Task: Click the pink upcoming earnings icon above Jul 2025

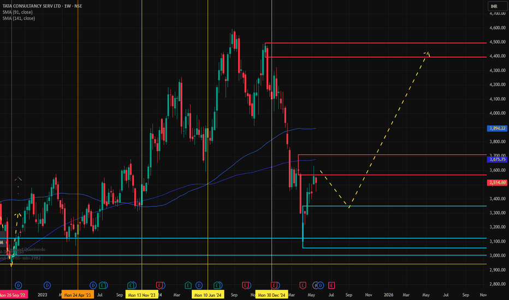Action: 332,285
